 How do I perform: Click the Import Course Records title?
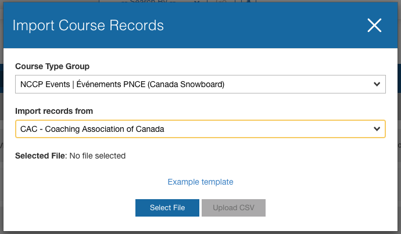coord(88,26)
